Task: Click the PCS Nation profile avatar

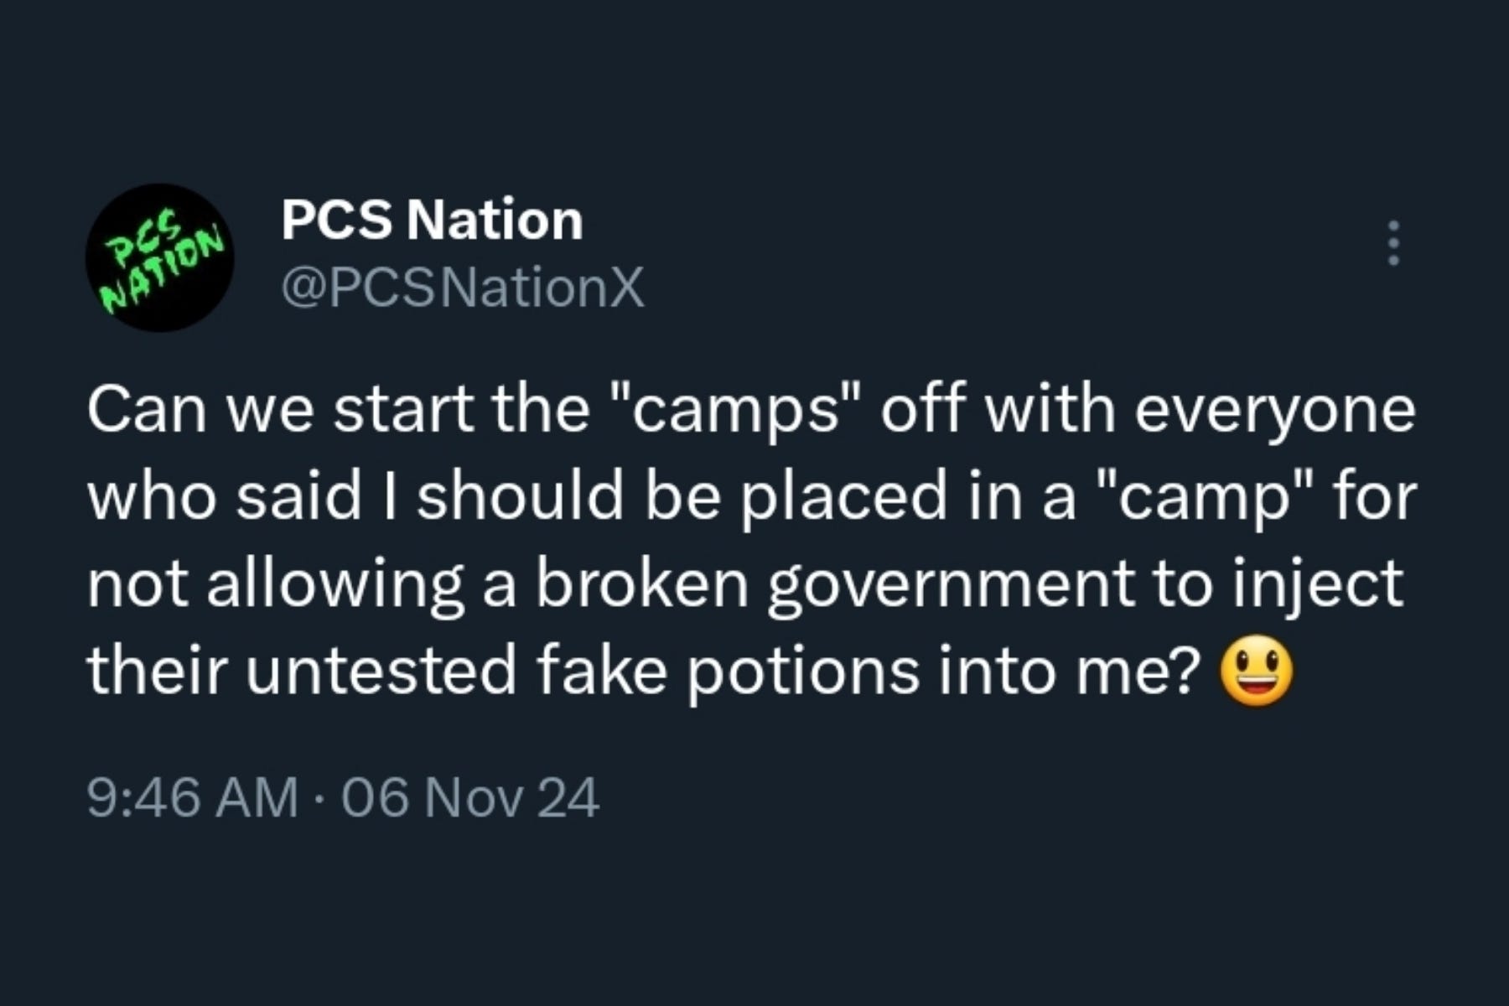Action: [159, 257]
